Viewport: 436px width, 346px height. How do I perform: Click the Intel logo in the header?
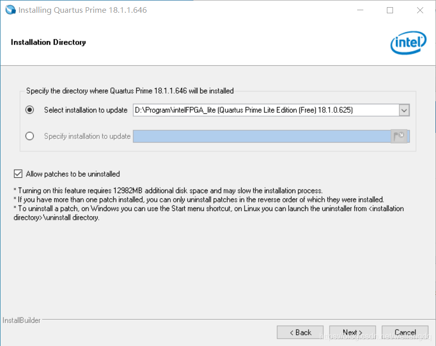[x=408, y=42]
